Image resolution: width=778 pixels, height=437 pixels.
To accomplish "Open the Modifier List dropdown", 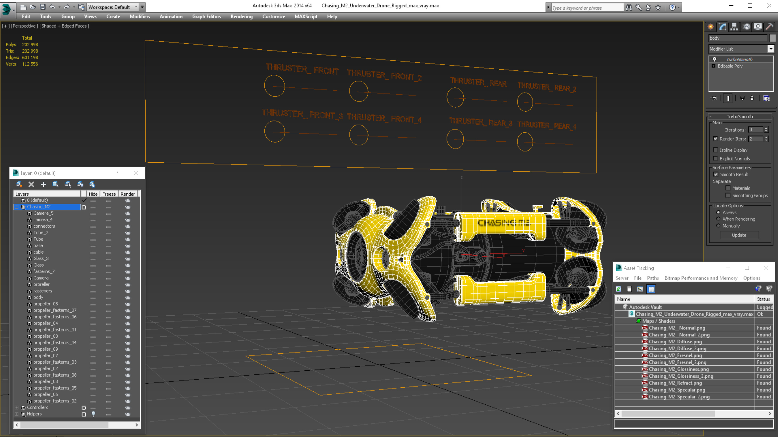I will (x=771, y=49).
